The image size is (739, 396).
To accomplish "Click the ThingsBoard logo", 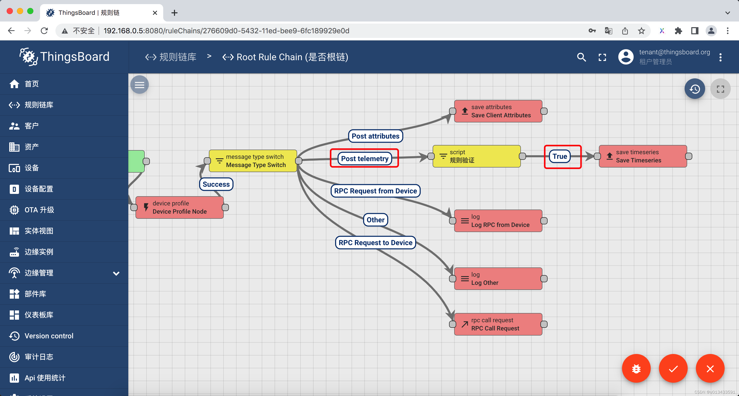I will 64,57.
